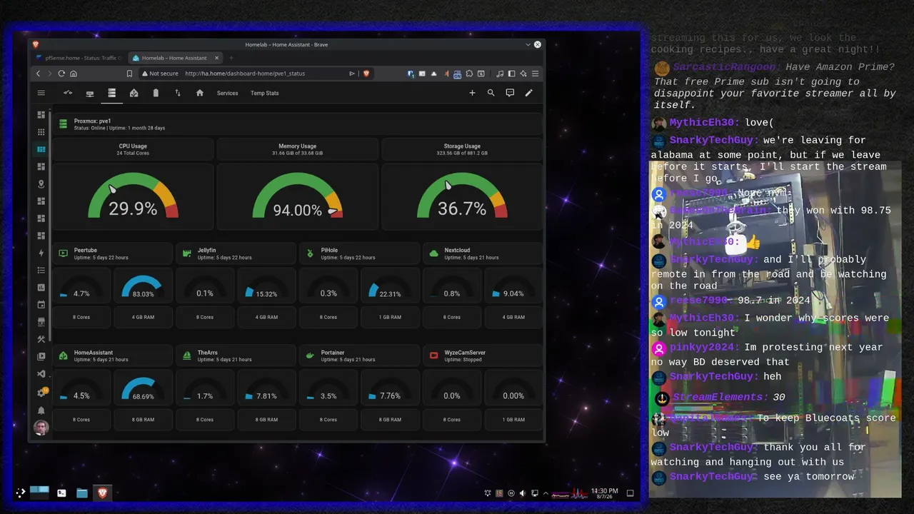
Task: Open the Peertube VM card
Action: point(112,253)
